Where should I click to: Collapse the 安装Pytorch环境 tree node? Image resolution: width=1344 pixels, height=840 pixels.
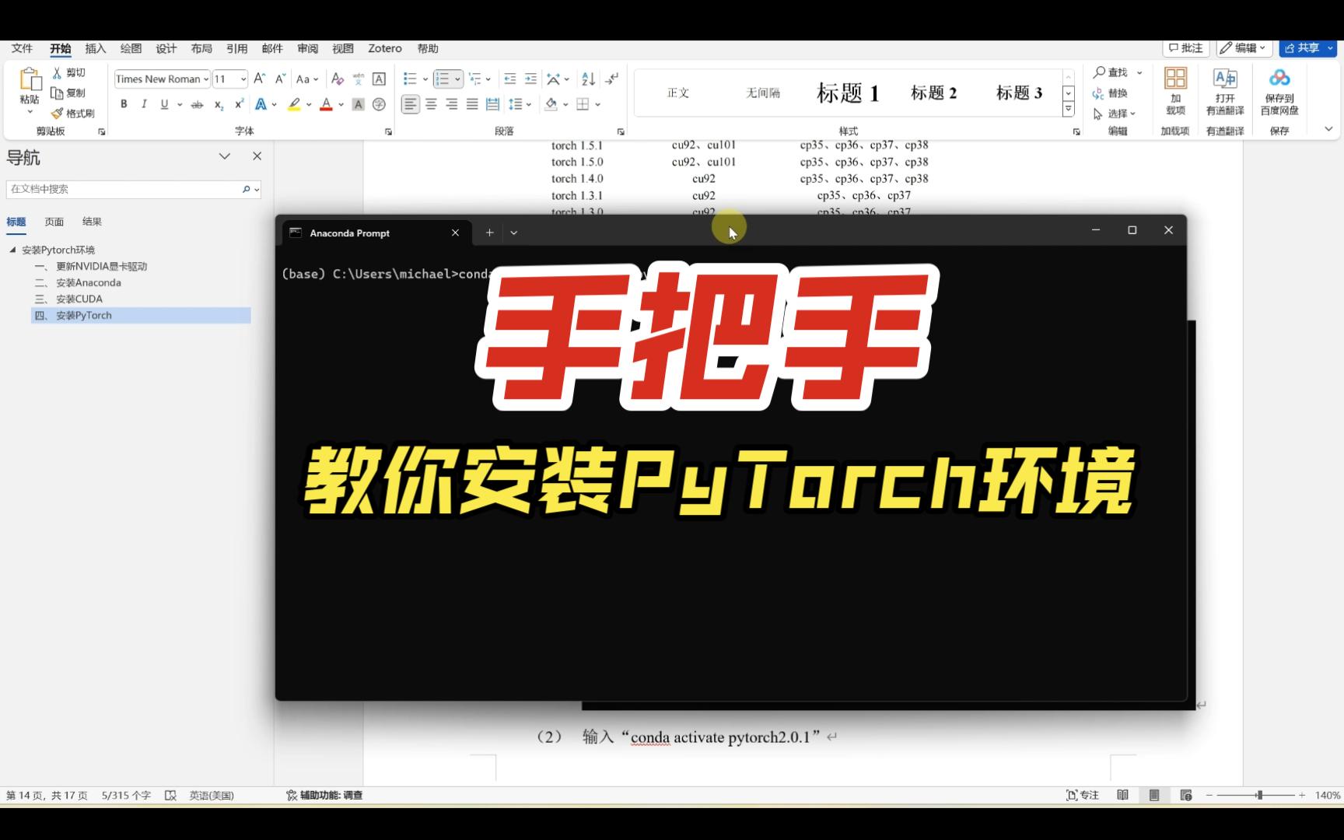pyautogui.click(x=12, y=250)
